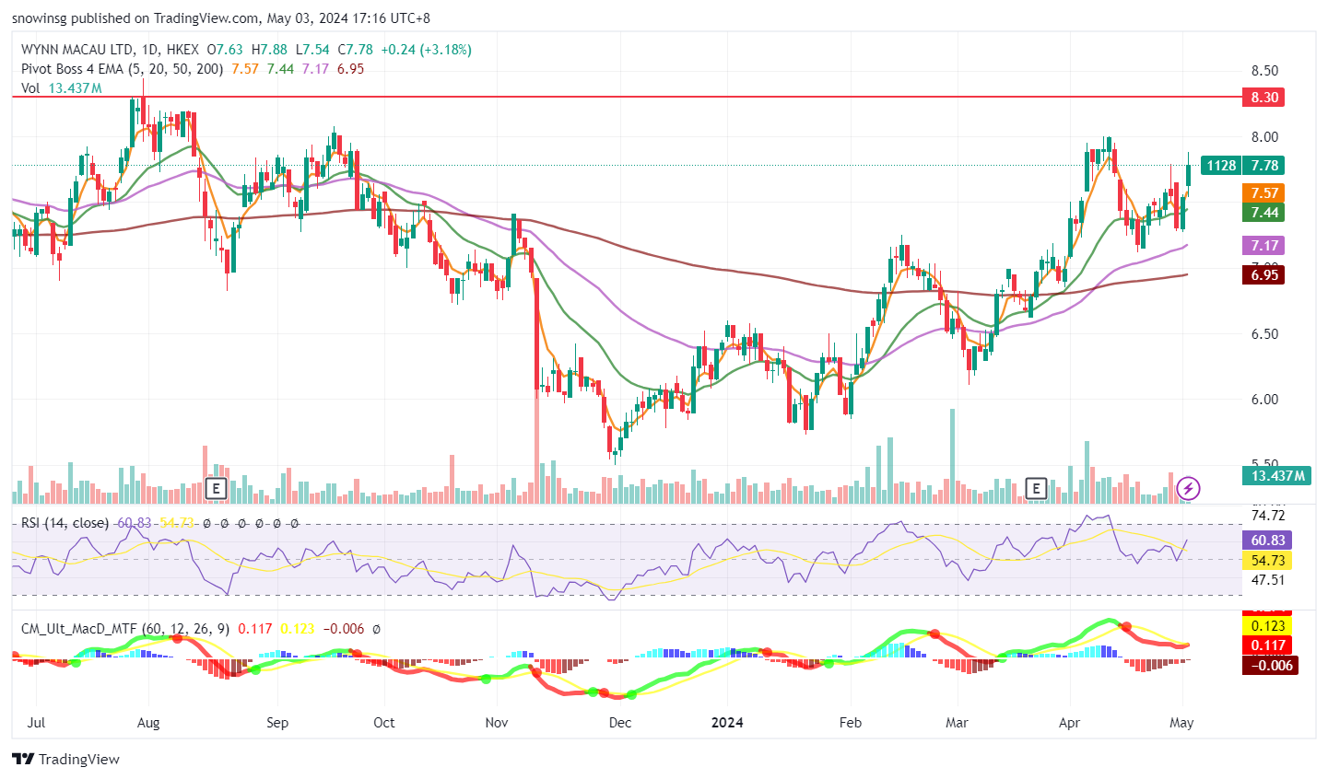Viewport: 1328px width, 779px height.
Task: Click the yellow 54.73 RSI axis label
Action: click(x=1268, y=560)
